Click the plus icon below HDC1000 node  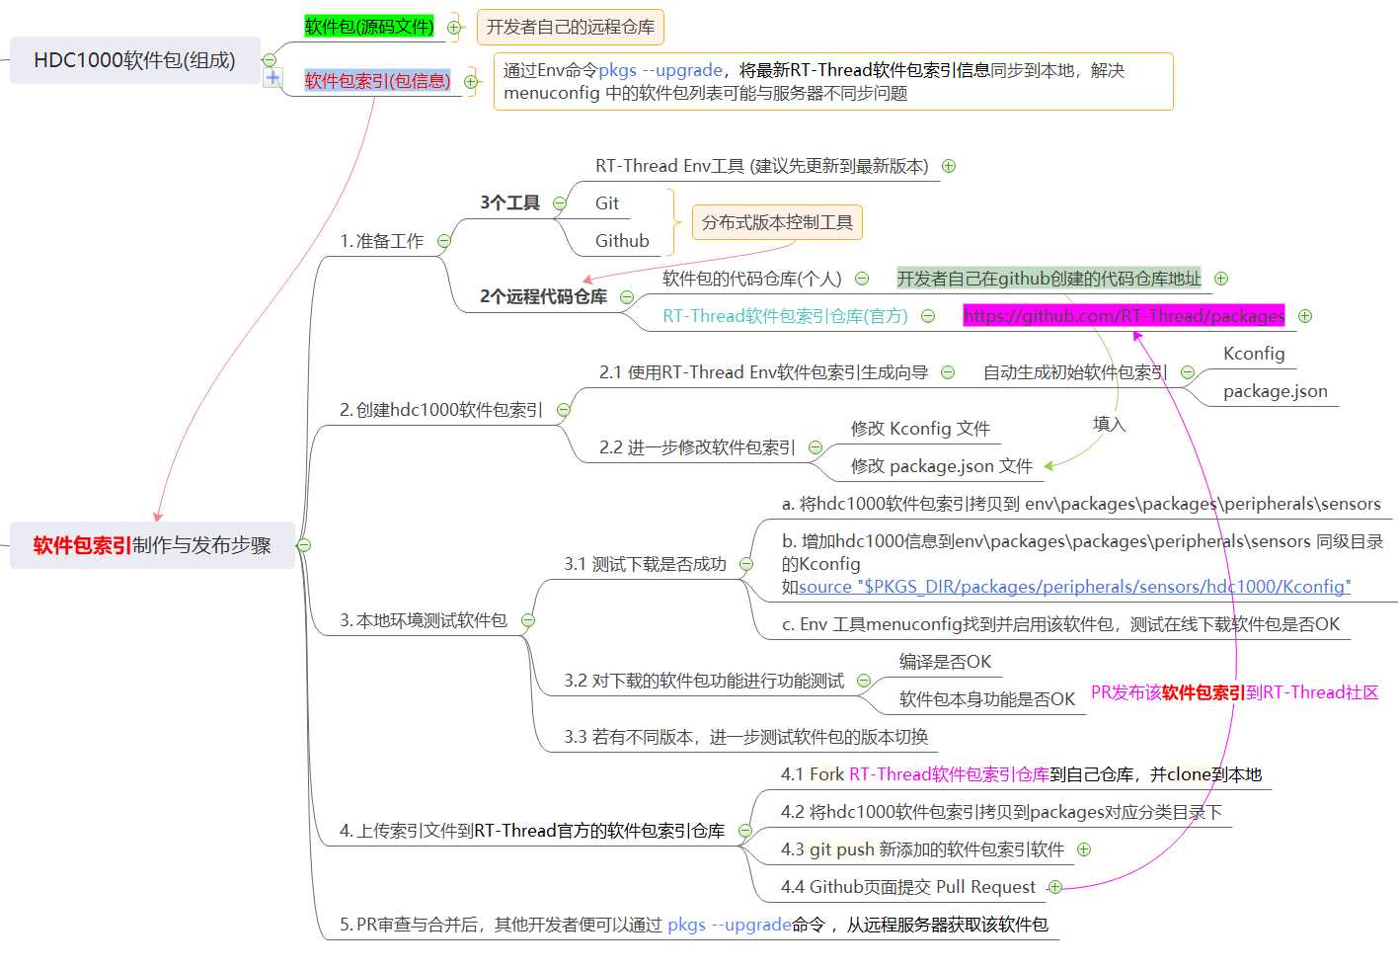(x=273, y=77)
